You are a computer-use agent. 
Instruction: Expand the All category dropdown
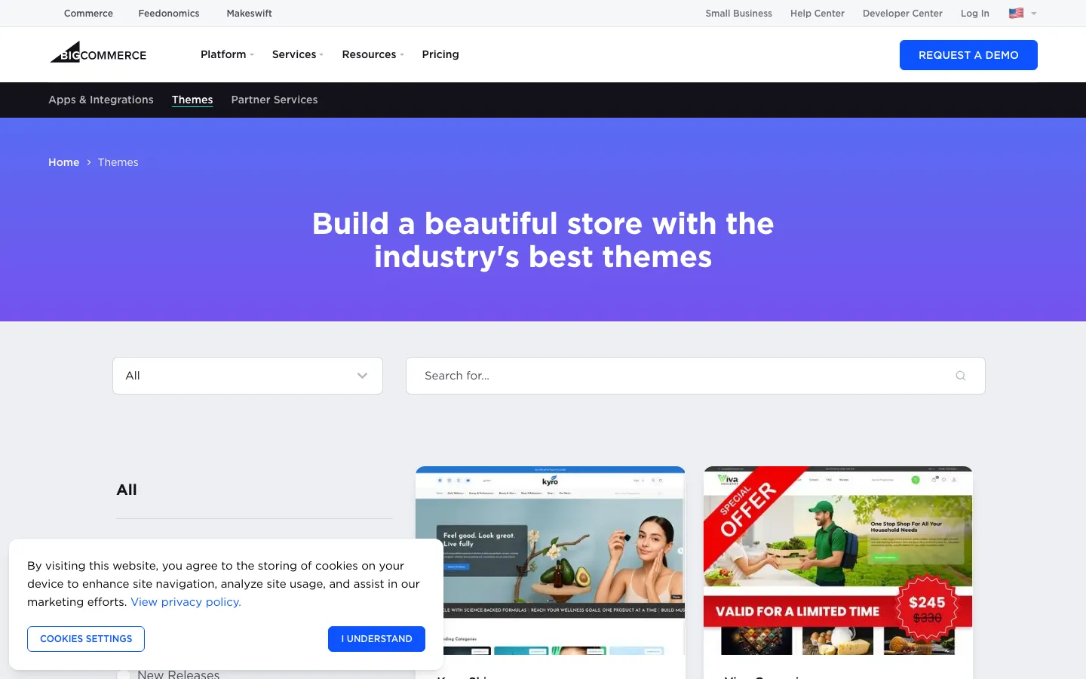coord(247,376)
